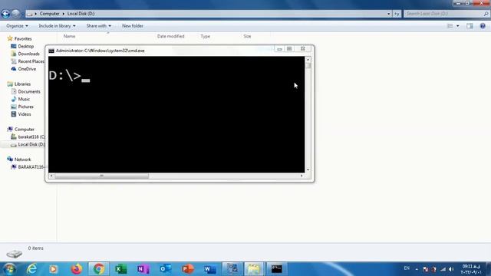The height and width of the screenshot is (276, 491).
Task: Open the Share with dropdown
Action: click(99, 26)
